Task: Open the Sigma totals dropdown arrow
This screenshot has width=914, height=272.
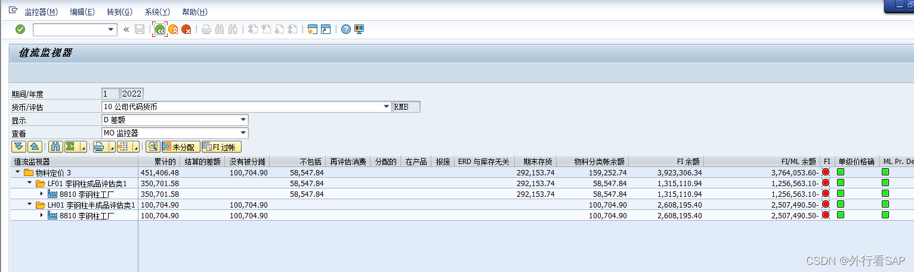Action: 83,147
